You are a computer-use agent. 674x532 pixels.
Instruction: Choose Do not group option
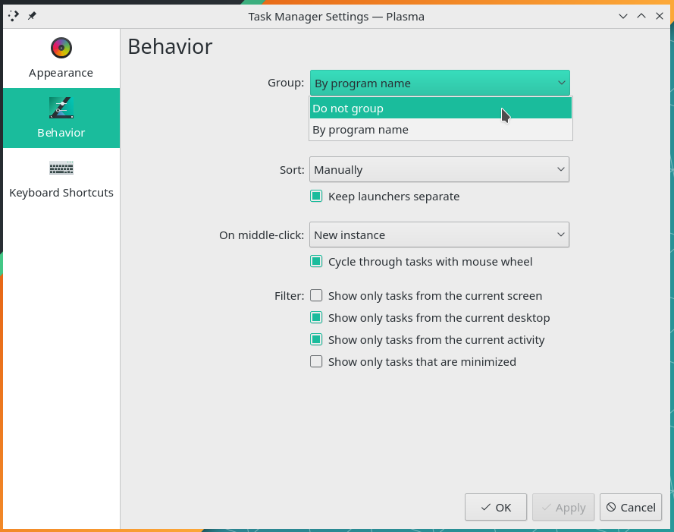point(440,108)
